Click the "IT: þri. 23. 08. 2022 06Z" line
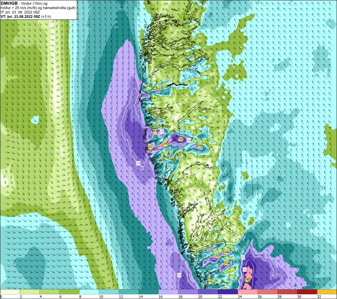 [x=20, y=12]
